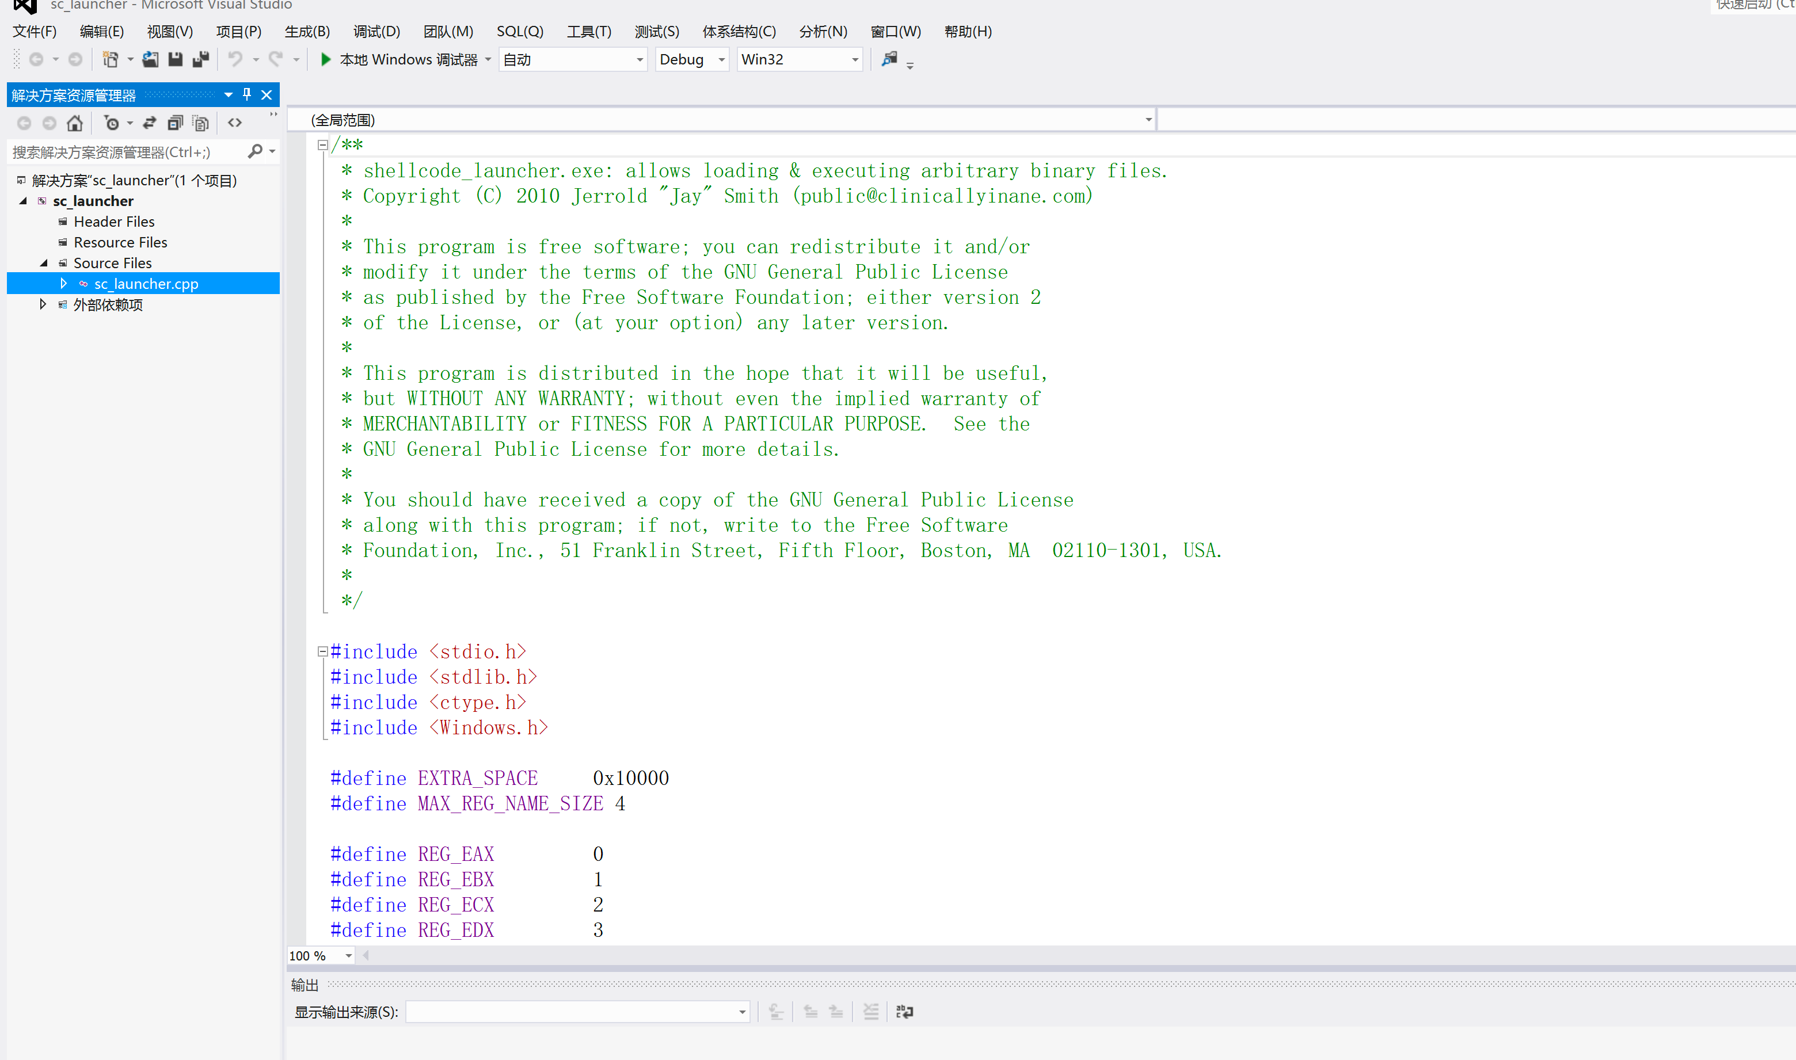Click the horizontal scrollbar left arrow
This screenshot has height=1060, width=1796.
click(x=366, y=956)
